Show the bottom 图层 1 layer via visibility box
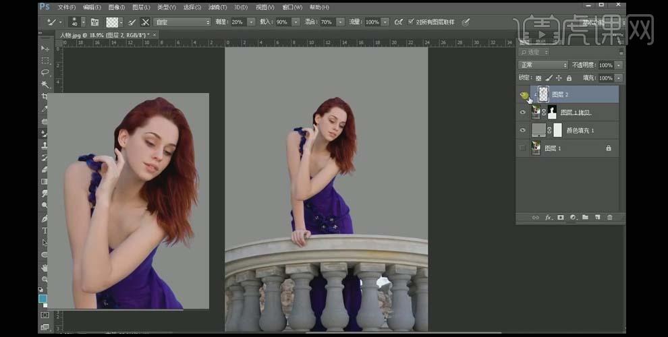 pos(523,148)
